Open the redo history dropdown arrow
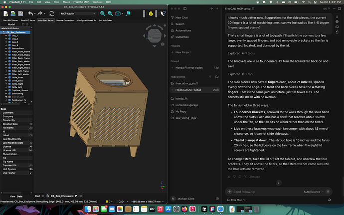Viewport: 344px width, 215px height. [x=44, y=13]
